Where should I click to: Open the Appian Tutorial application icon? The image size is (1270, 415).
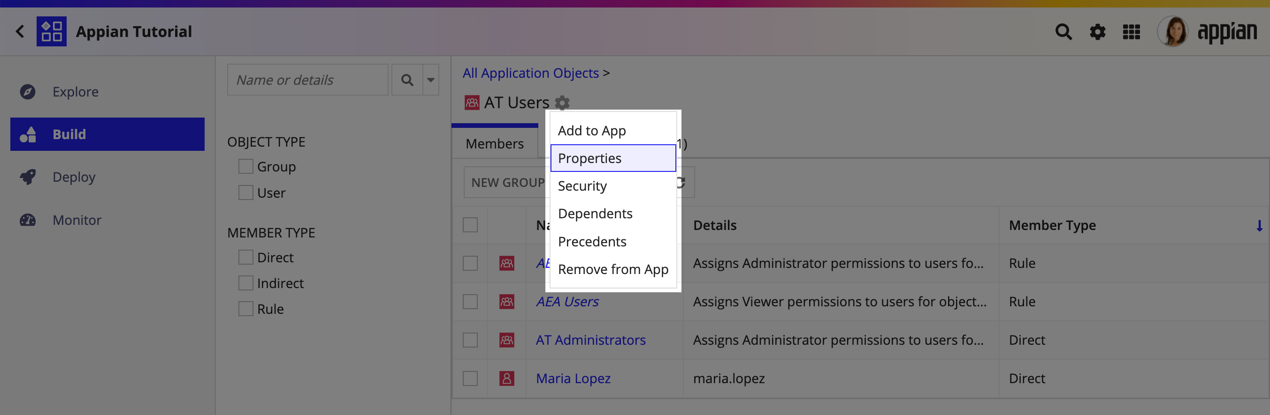(x=51, y=31)
